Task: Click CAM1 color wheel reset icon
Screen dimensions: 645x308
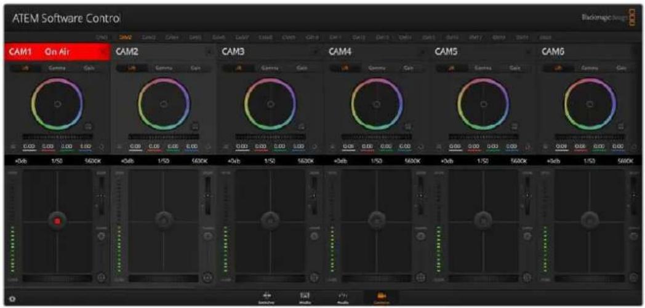Action: pos(89,127)
